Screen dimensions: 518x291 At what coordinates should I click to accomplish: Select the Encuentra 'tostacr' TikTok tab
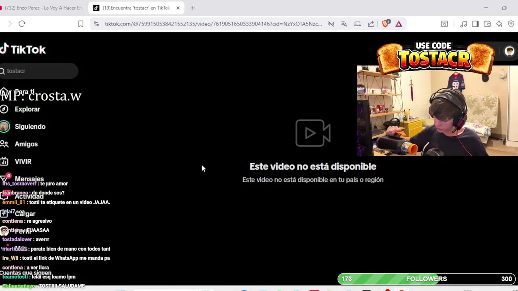click(x=136, y=8)
